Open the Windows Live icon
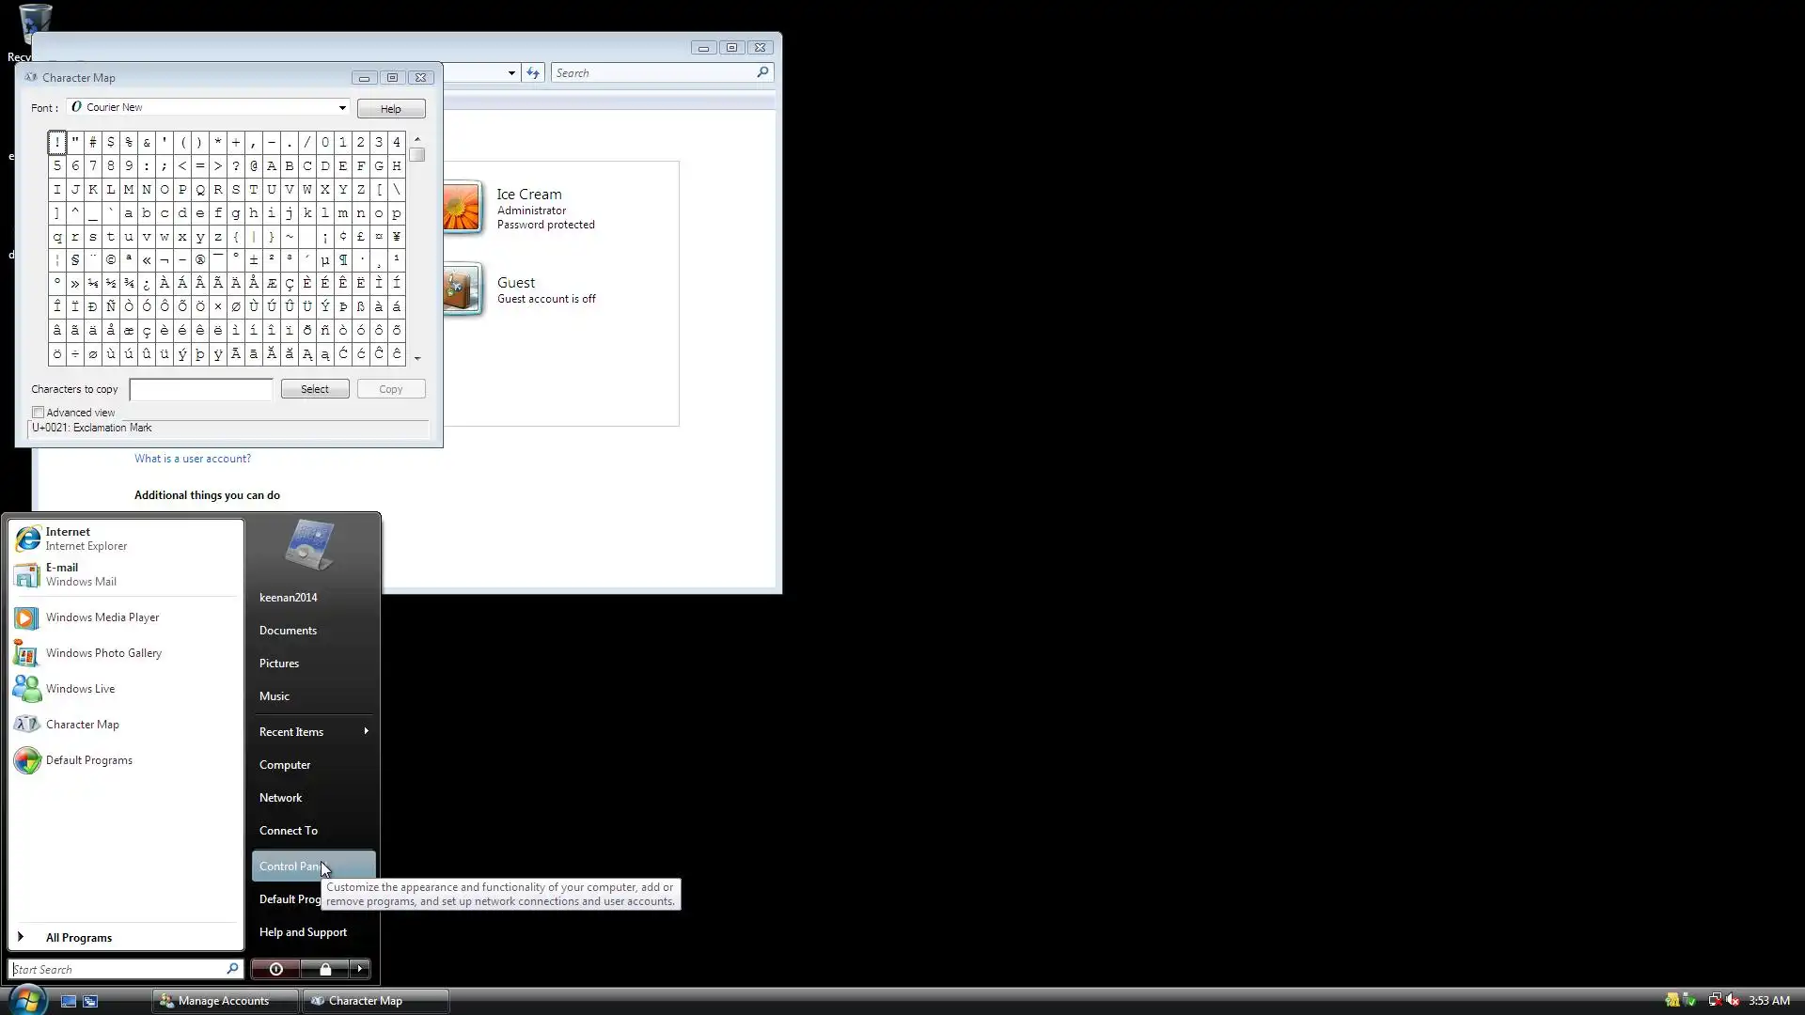The width and height of the screenshot is (1805, 1015). point(26,689)
